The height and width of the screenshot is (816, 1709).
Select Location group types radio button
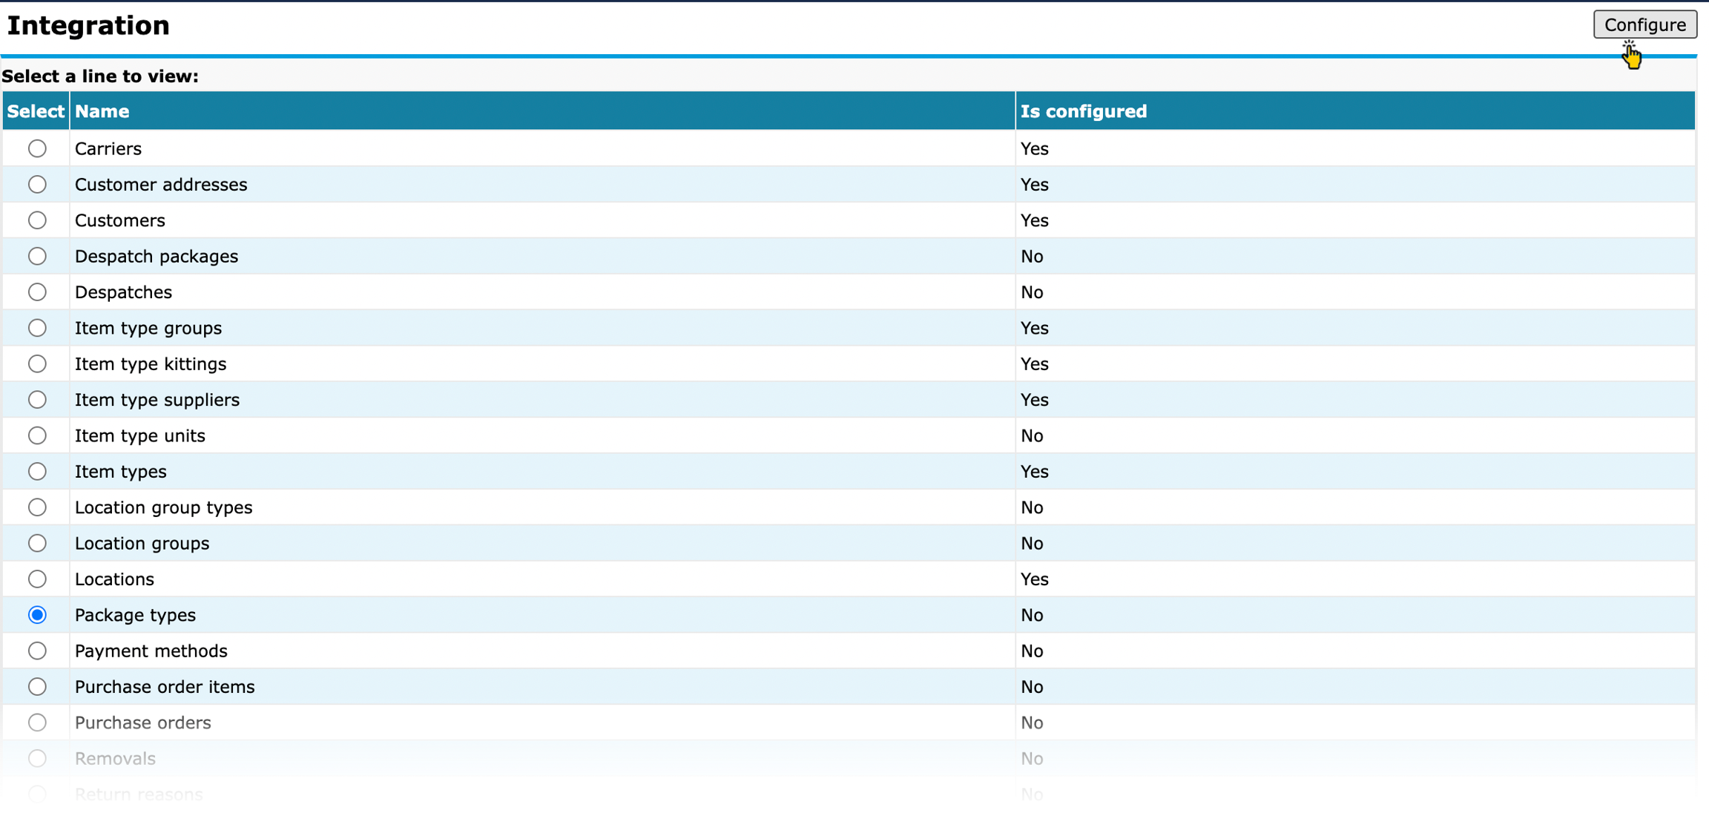click(x=37, y=507)
